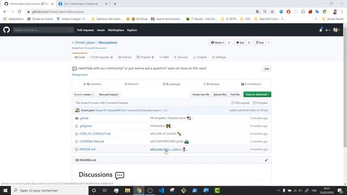
Task: Go to Pull requests in the top nav
Action: click(86, 30)
